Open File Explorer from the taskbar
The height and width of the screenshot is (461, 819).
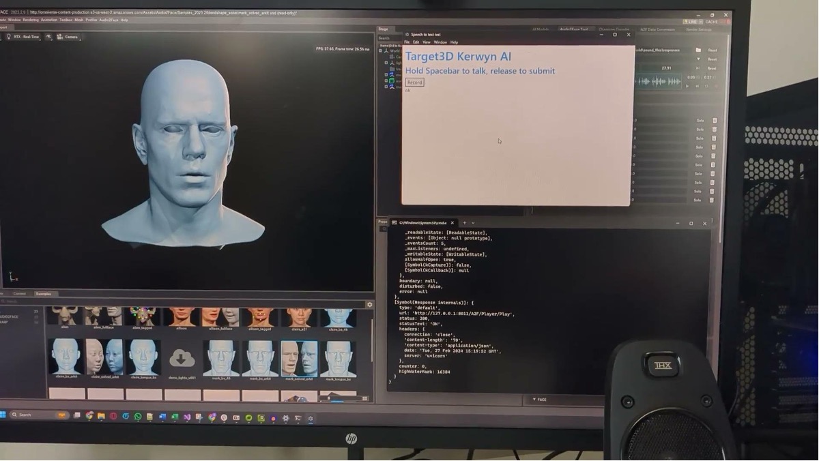tap(101, 416)
